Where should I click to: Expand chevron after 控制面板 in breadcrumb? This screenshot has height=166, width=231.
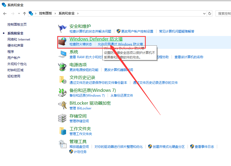point(55,13)
